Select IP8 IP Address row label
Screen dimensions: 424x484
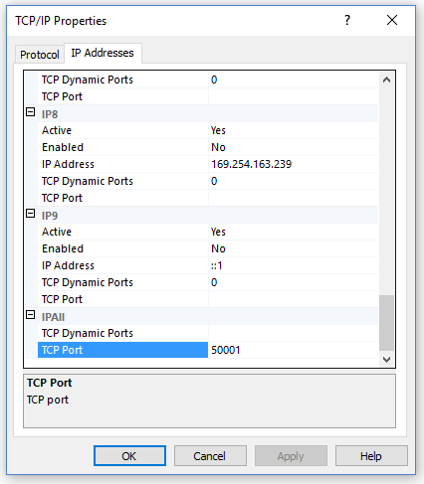click(122, 164)
